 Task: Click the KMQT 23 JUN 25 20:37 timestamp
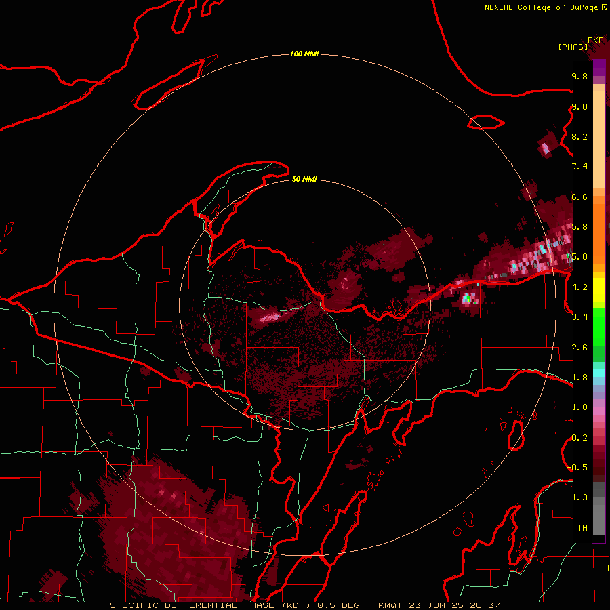click(x=439, y=605)
